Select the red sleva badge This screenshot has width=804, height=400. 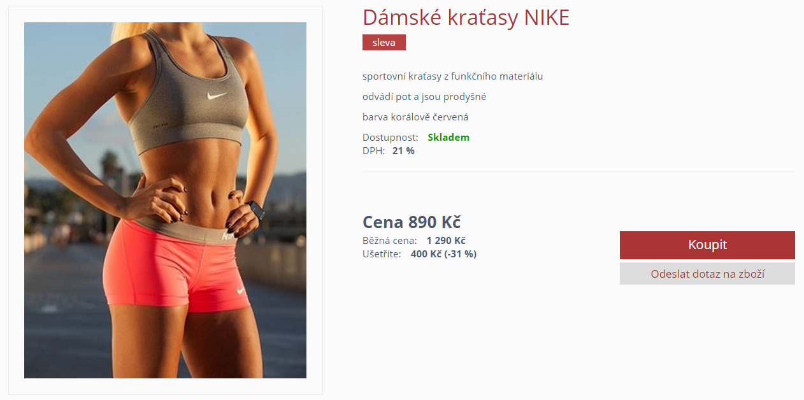384,43
